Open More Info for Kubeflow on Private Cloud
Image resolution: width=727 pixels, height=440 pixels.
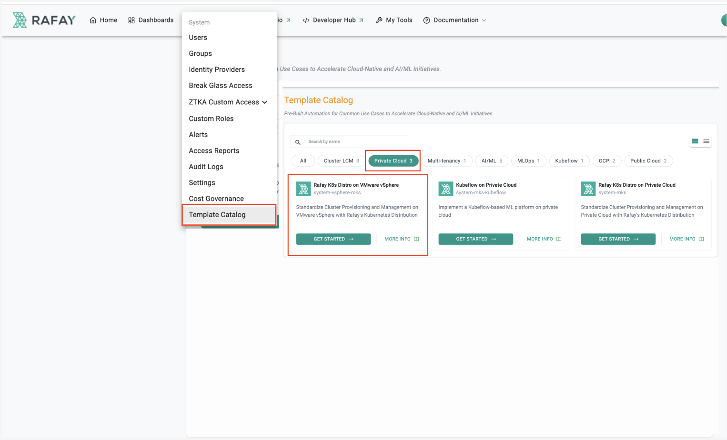pos(544,239)
